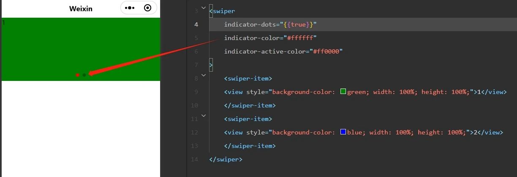Click the <swiper-item> tag on line 11
The height and width of the screenshot is (177, 517).
248,119
